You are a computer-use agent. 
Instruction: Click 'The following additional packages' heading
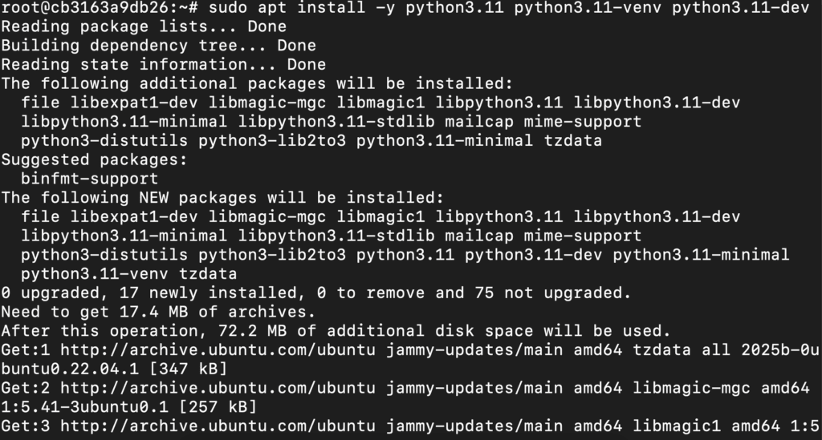tap(257, 83)
